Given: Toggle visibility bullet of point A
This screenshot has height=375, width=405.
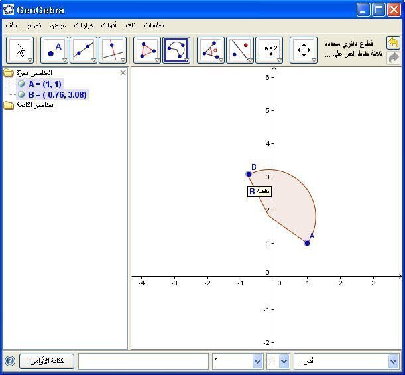Looking at the screenshot, I should pos(22,84).
